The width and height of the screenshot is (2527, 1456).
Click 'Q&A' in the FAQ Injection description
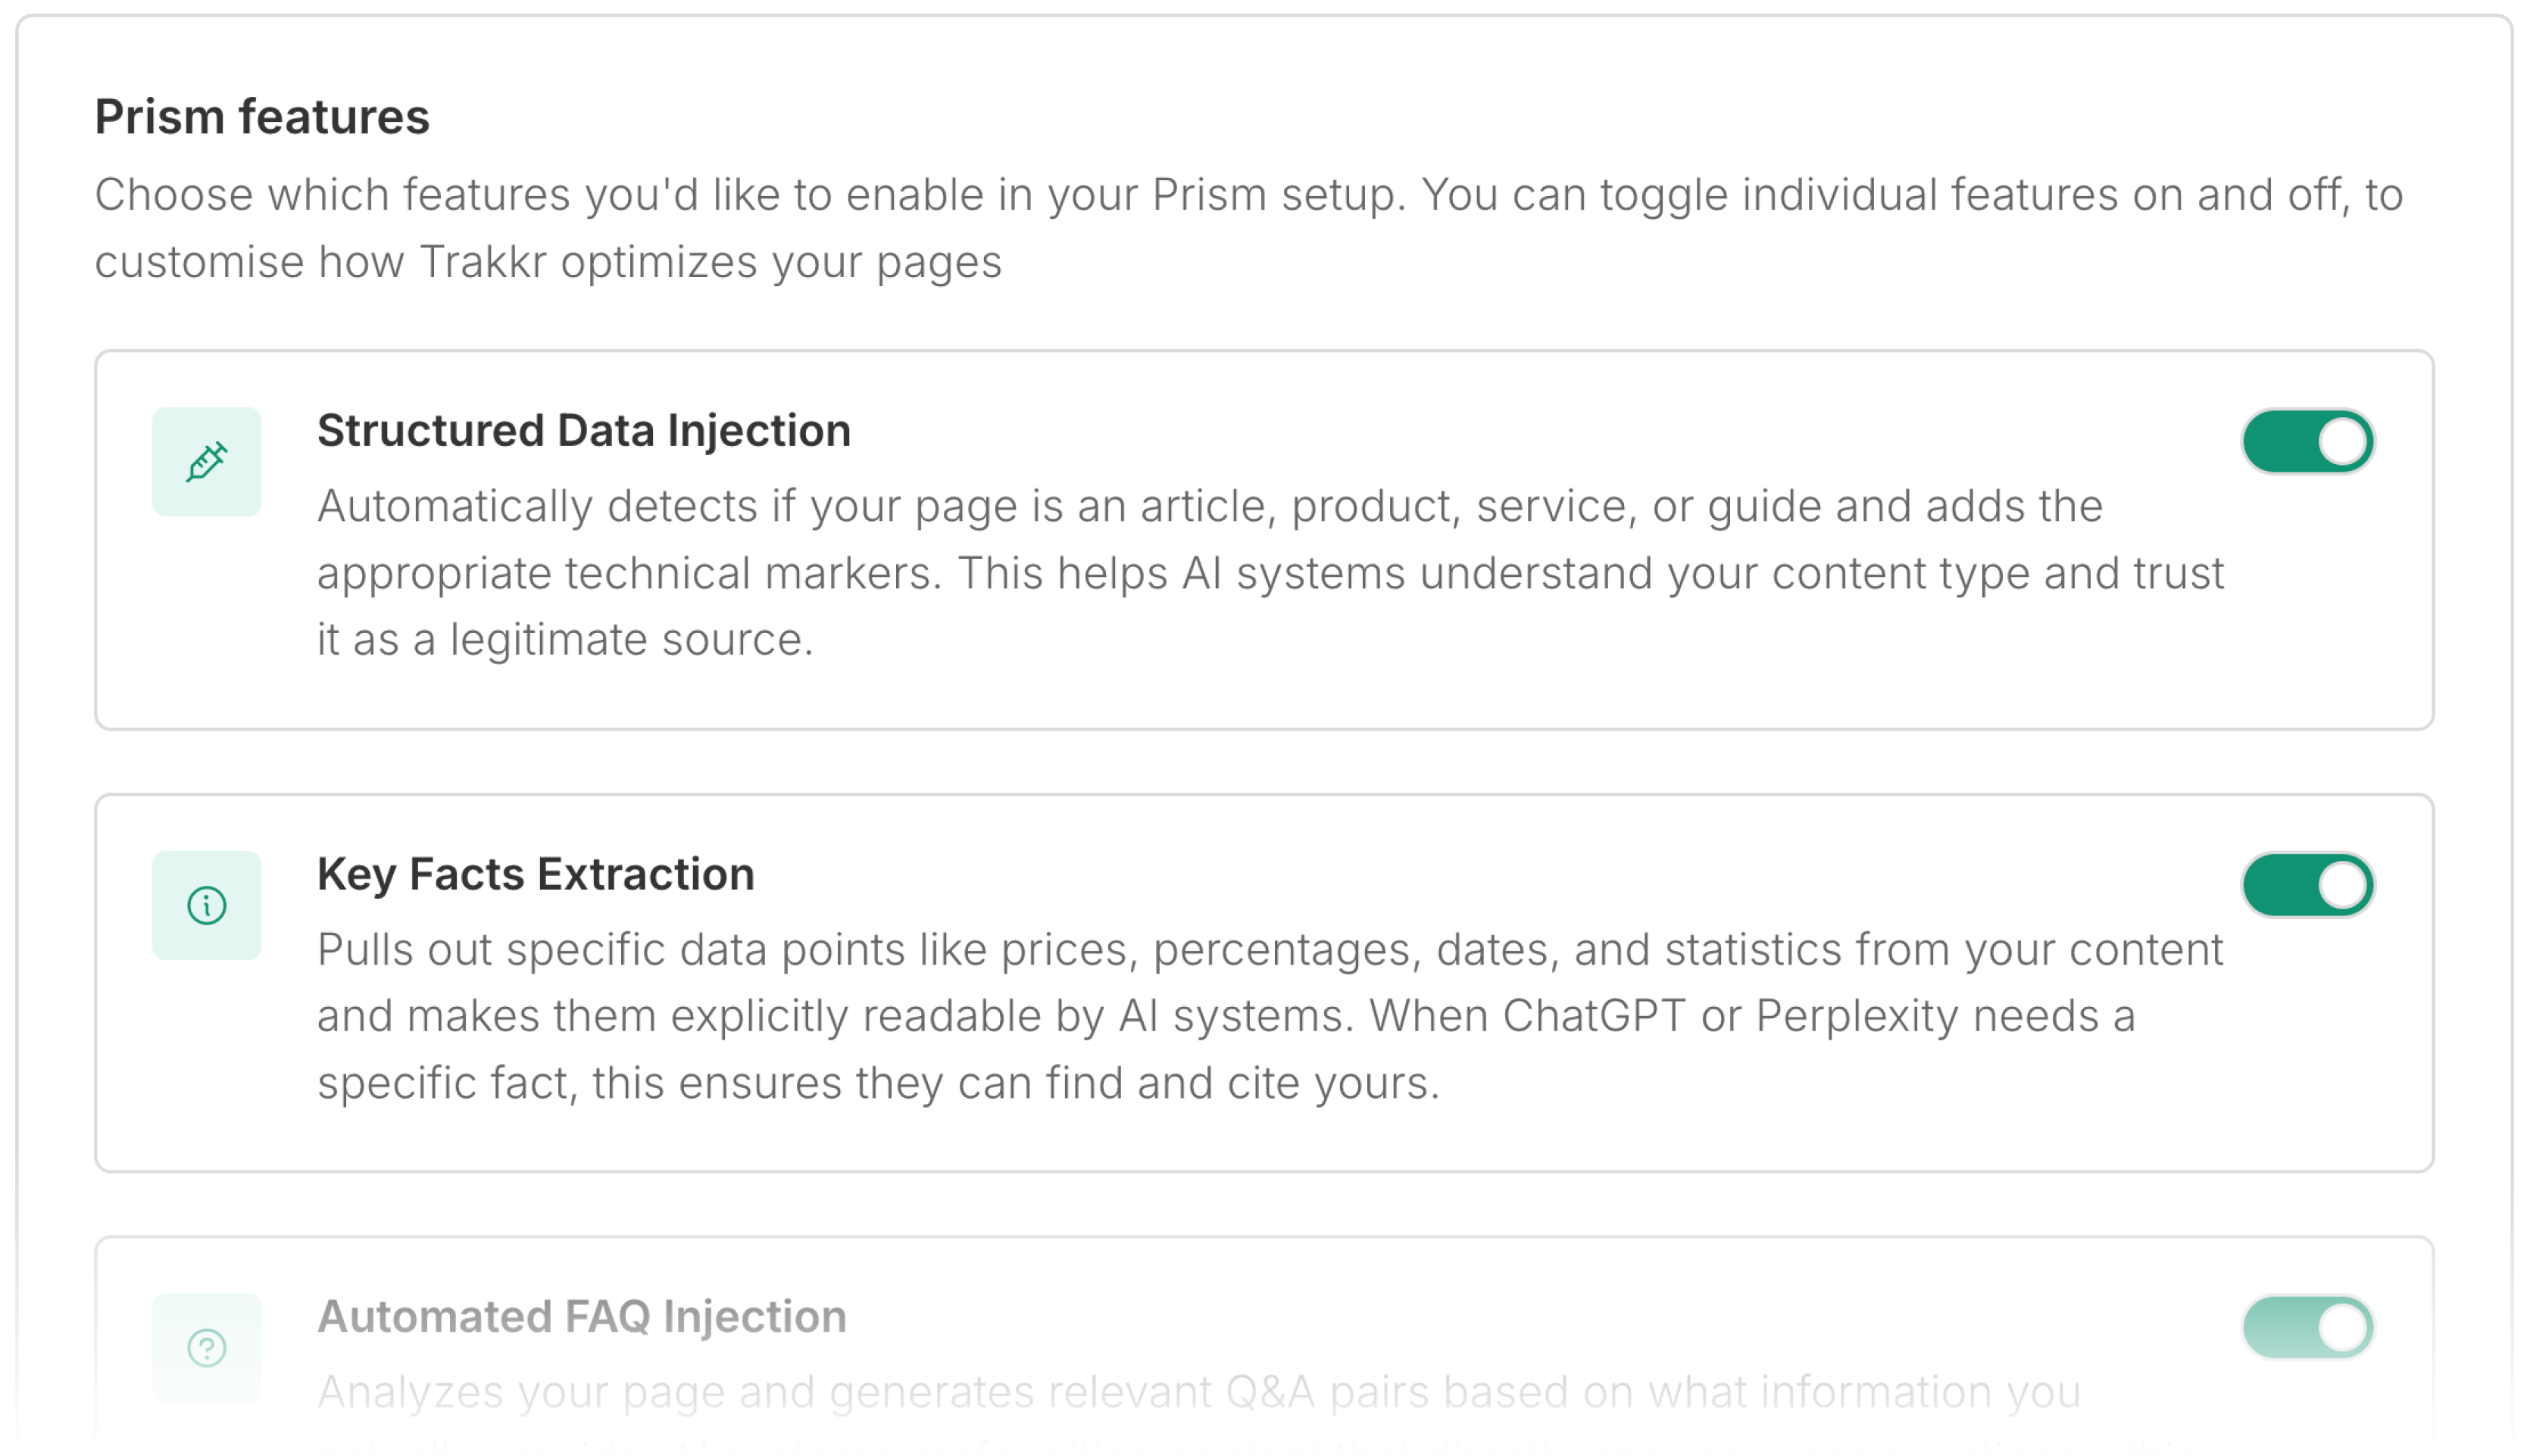[1270, 1392]
